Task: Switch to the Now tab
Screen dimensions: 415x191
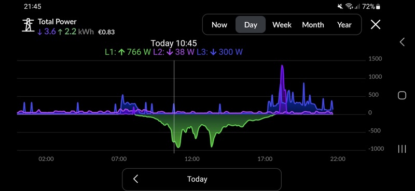Action: tap(219, 25)
